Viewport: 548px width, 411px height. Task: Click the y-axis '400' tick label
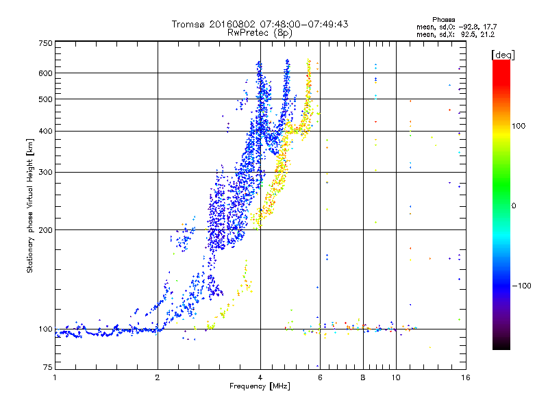coord(45,132)
